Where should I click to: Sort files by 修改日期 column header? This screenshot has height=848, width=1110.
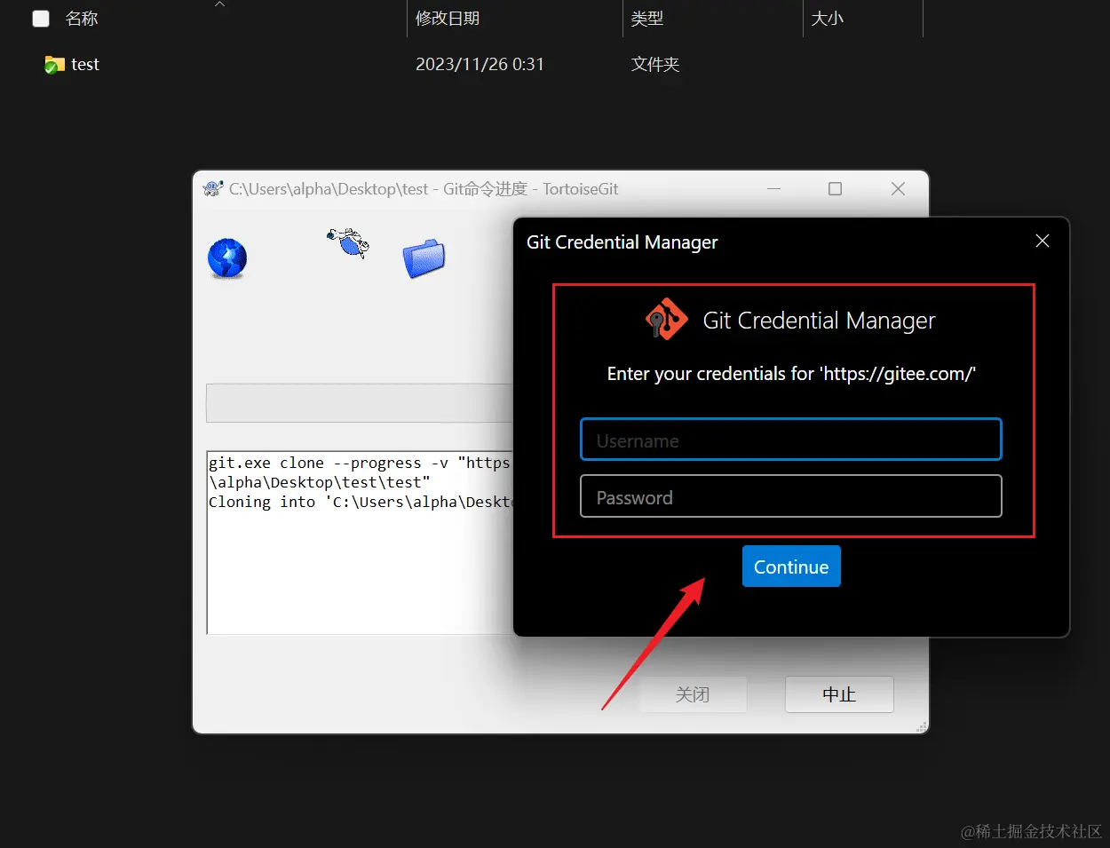click(x=448, y=18)
